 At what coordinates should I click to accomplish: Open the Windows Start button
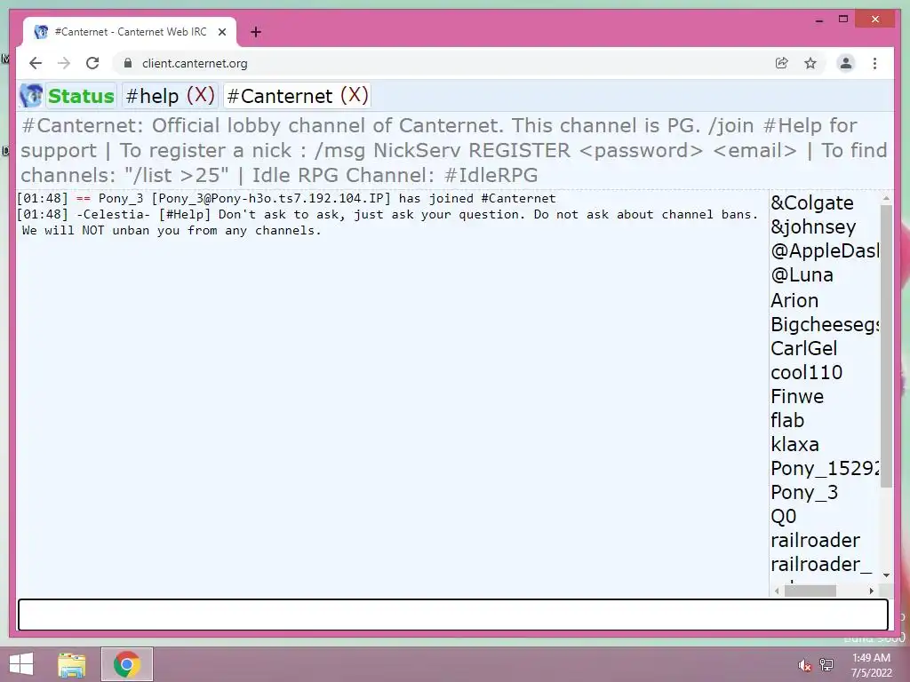(21, 664)
